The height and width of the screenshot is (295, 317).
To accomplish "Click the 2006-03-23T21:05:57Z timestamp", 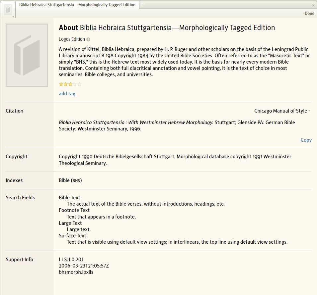I will [x=84, y=266].
